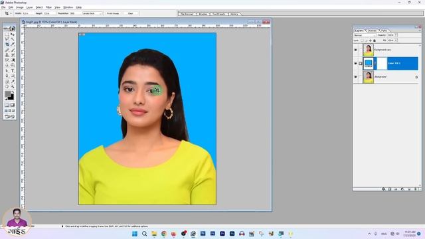Click the Resolution input field
The height and width of the screenshot is (239, 425).
[x=75, y=13]
